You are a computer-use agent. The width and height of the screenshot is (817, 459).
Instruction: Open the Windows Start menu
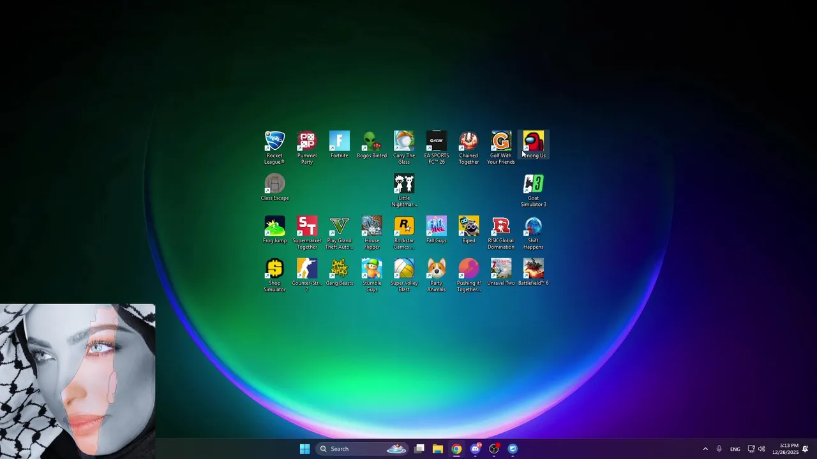304,449
